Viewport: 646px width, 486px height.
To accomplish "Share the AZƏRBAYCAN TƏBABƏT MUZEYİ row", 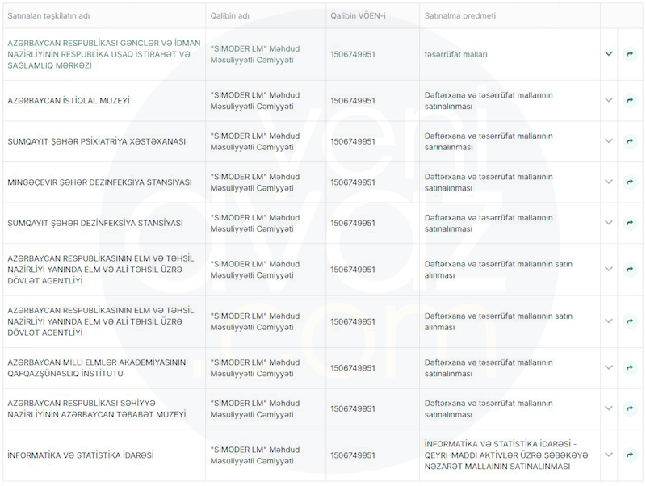I will [x=630, y=408].
